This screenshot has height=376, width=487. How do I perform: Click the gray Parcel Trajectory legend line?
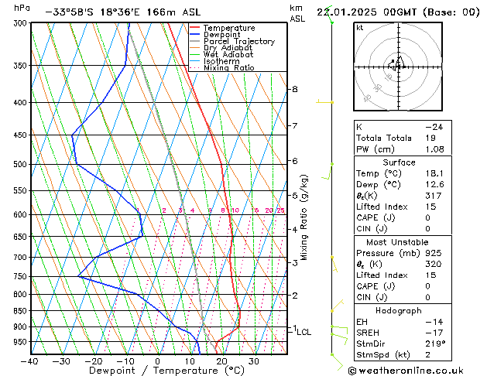click(x=195, y=41)
